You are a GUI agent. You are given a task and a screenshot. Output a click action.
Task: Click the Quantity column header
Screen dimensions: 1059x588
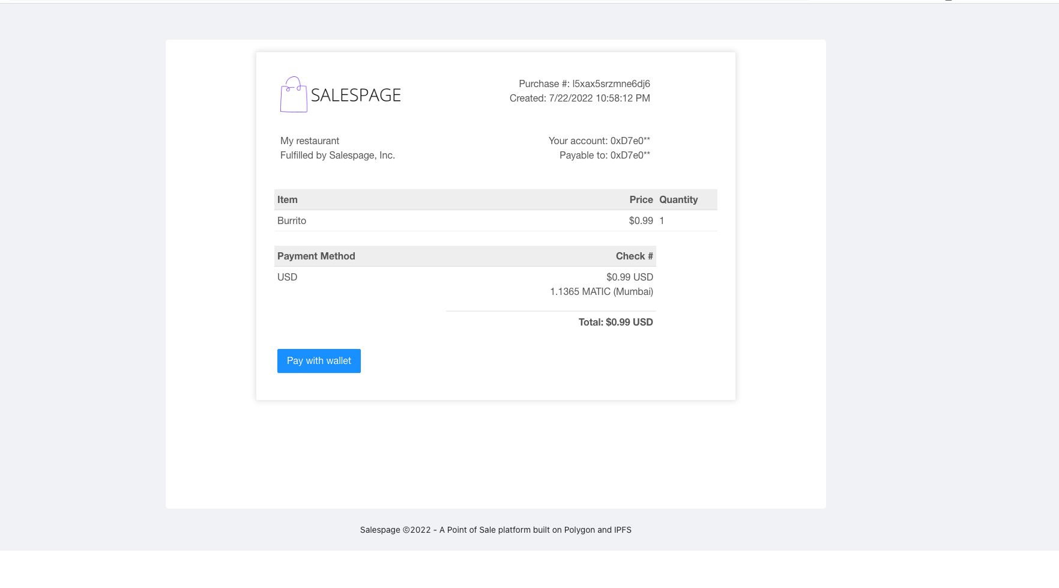pyautogui.click(x=678, y=200)
